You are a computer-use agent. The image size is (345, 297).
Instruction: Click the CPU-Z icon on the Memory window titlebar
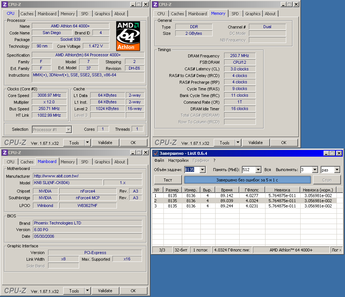coord(156,4)
